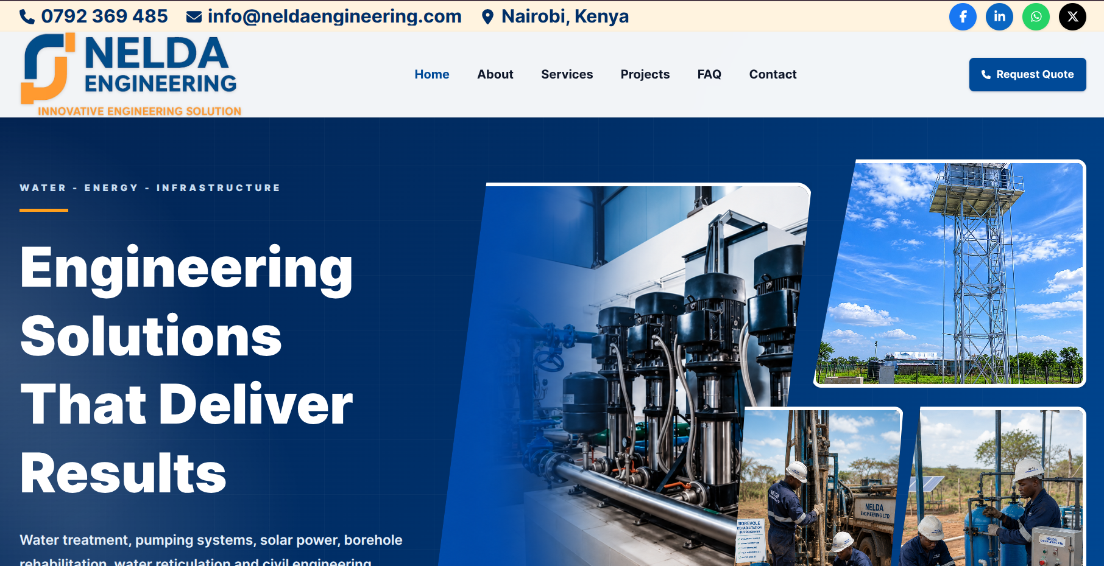Click the Nelda Engineering logo
Viewport: 1104px width, 566px height.
(x=131, y=74)
